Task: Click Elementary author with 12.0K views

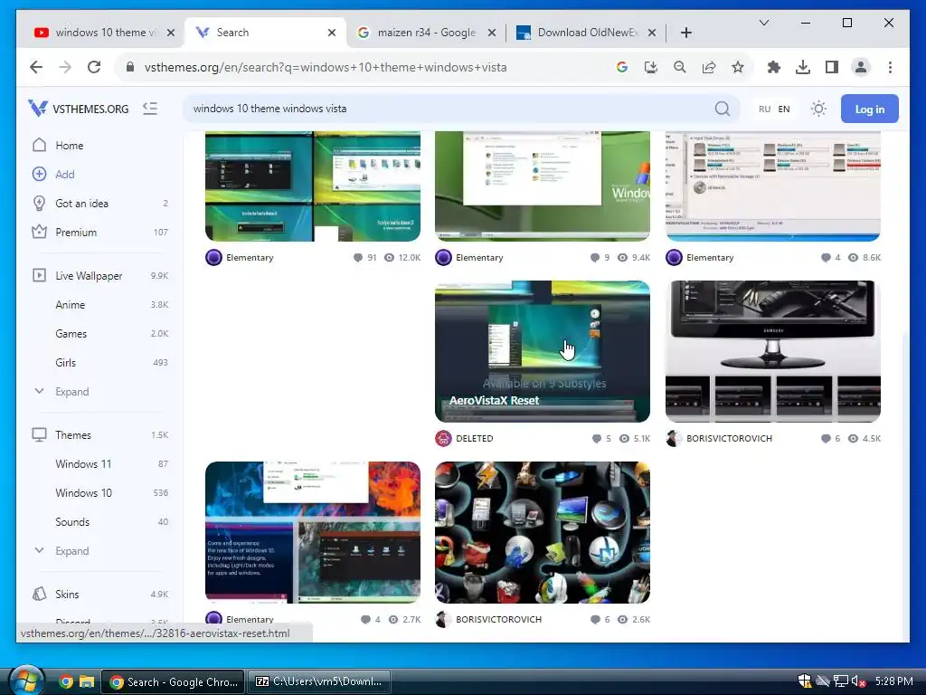Action: pos(250,258)
